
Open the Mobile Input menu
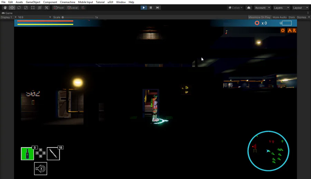(x=85, y=2)
